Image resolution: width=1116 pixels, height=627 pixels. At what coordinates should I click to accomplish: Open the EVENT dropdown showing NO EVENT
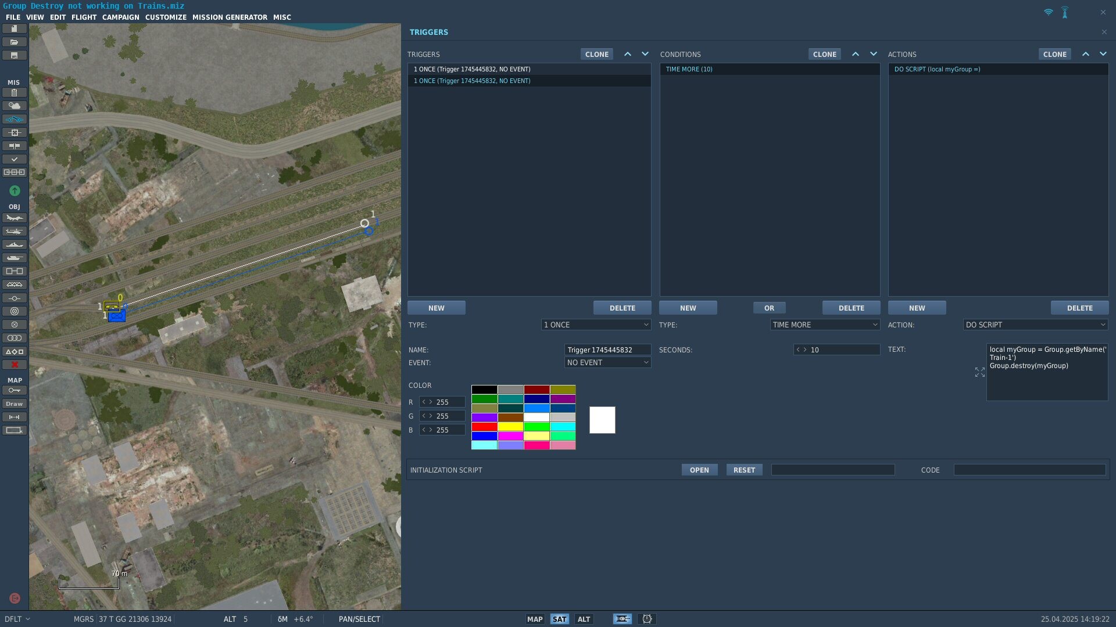pos(607,362)
